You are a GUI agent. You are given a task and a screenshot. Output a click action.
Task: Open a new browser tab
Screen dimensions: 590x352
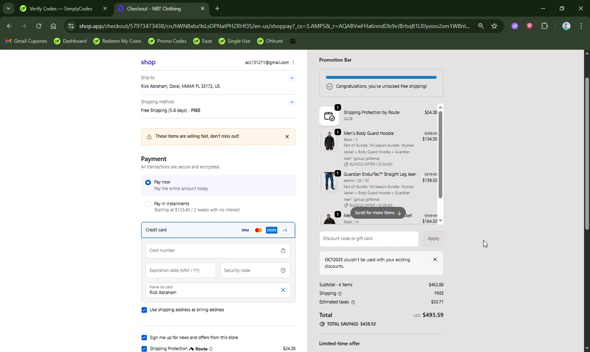(x=217, y=8)
